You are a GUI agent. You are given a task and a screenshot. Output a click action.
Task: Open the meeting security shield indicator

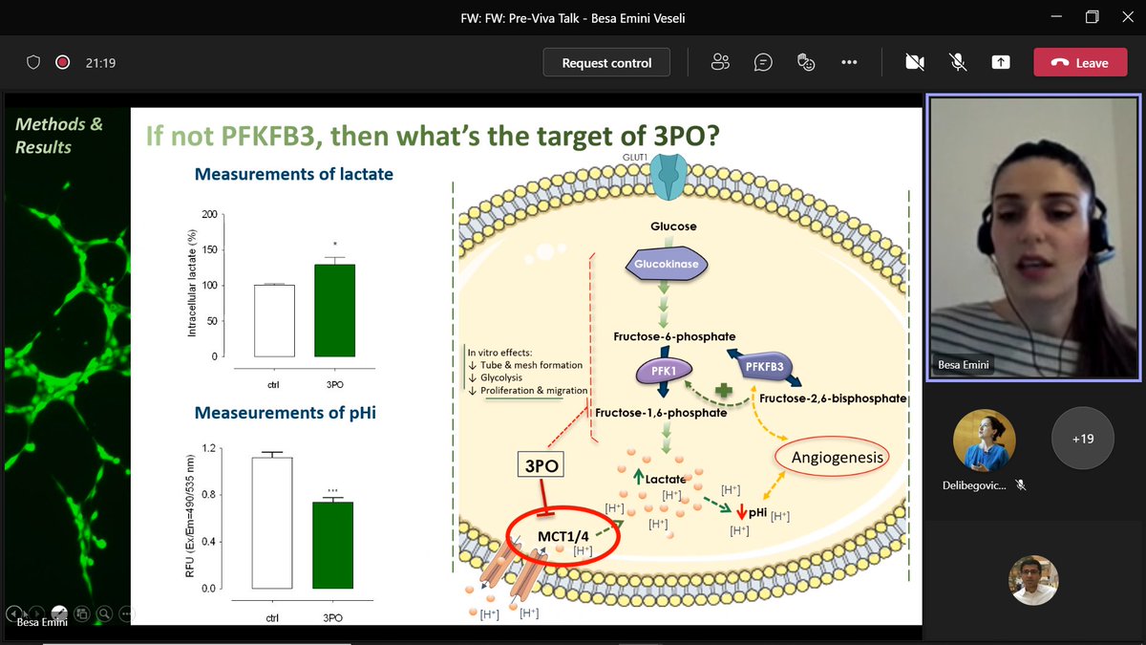click(x=33, y=63)
